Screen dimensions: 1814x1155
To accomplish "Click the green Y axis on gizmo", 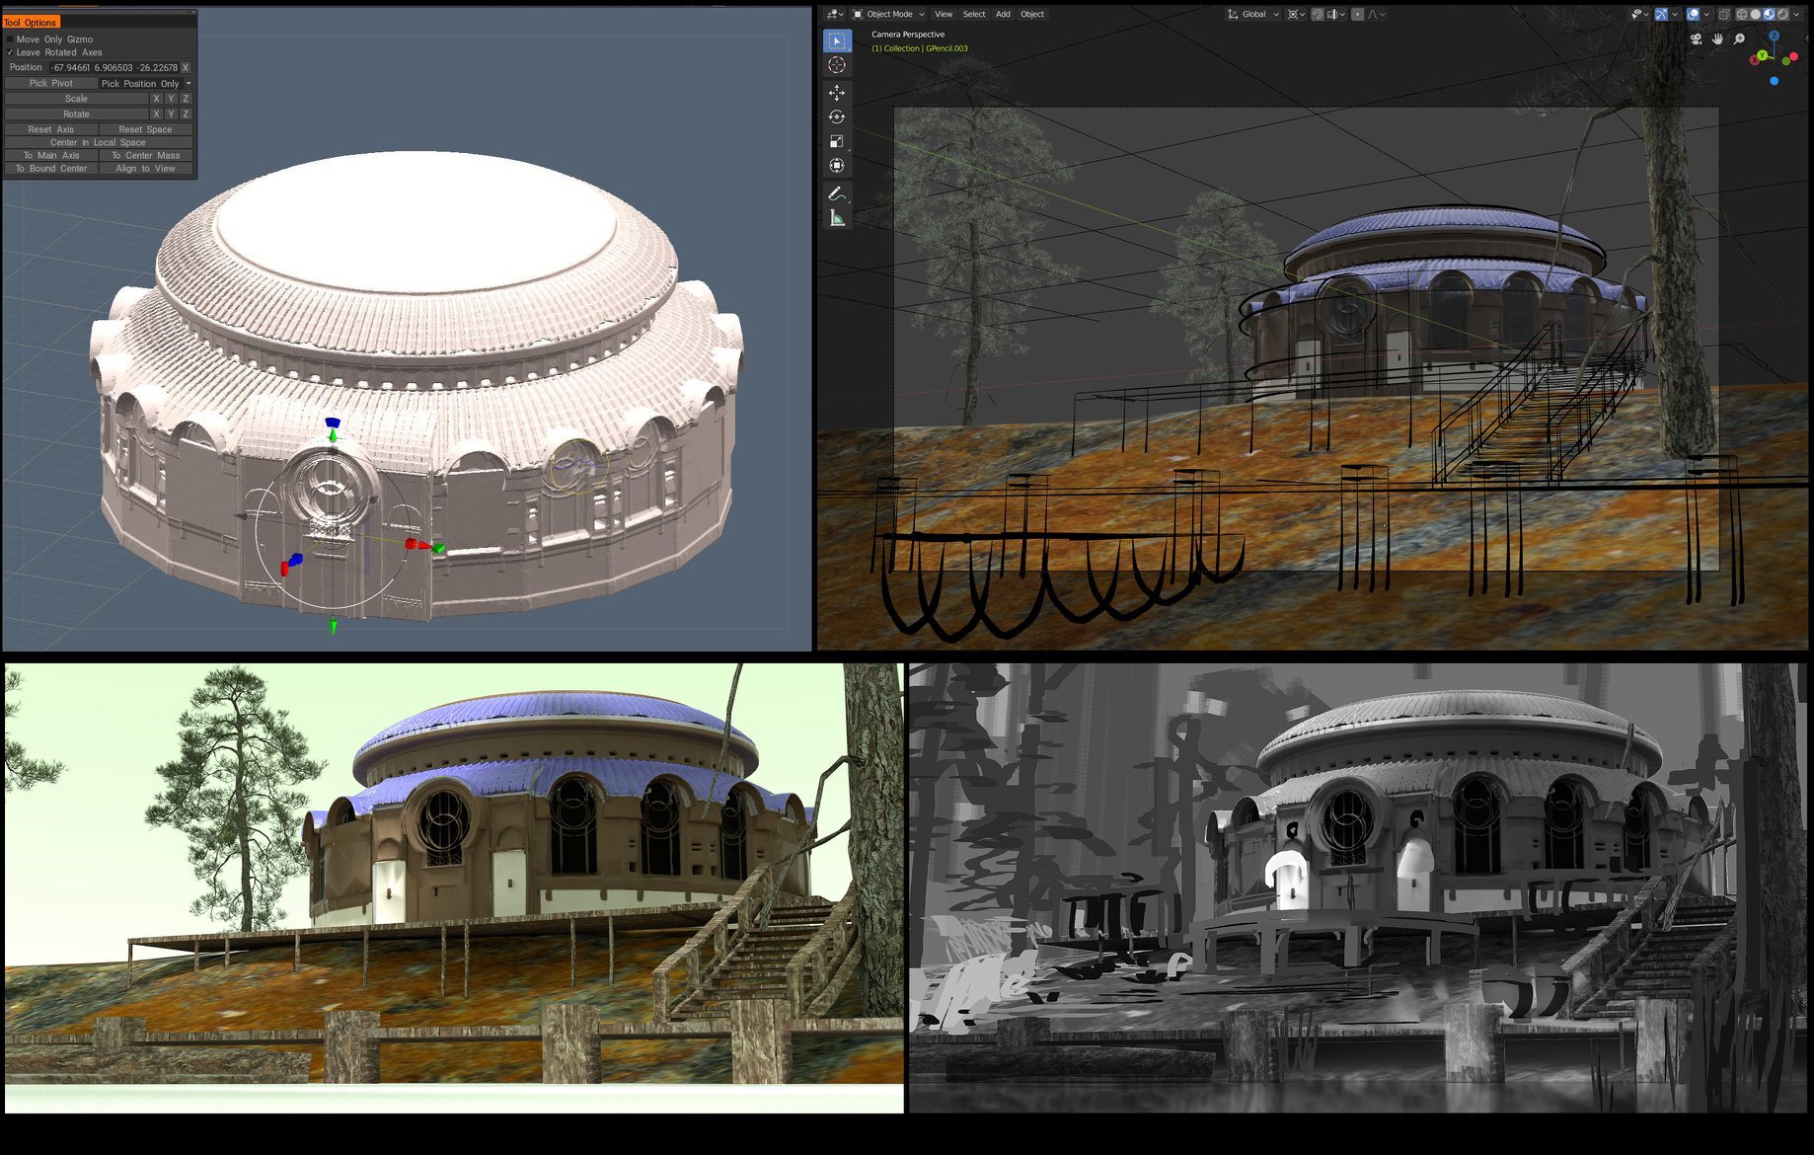I will [x=1763, y=55].
